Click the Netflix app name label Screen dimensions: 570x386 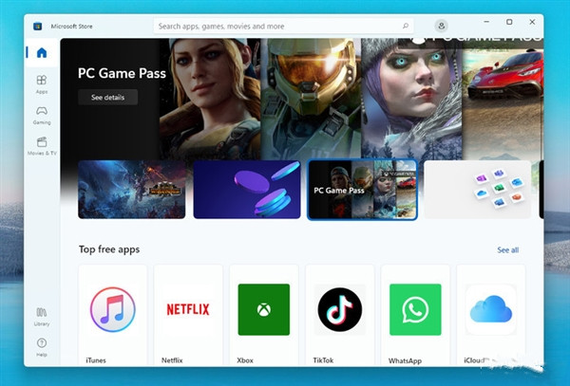pos(172,360)
